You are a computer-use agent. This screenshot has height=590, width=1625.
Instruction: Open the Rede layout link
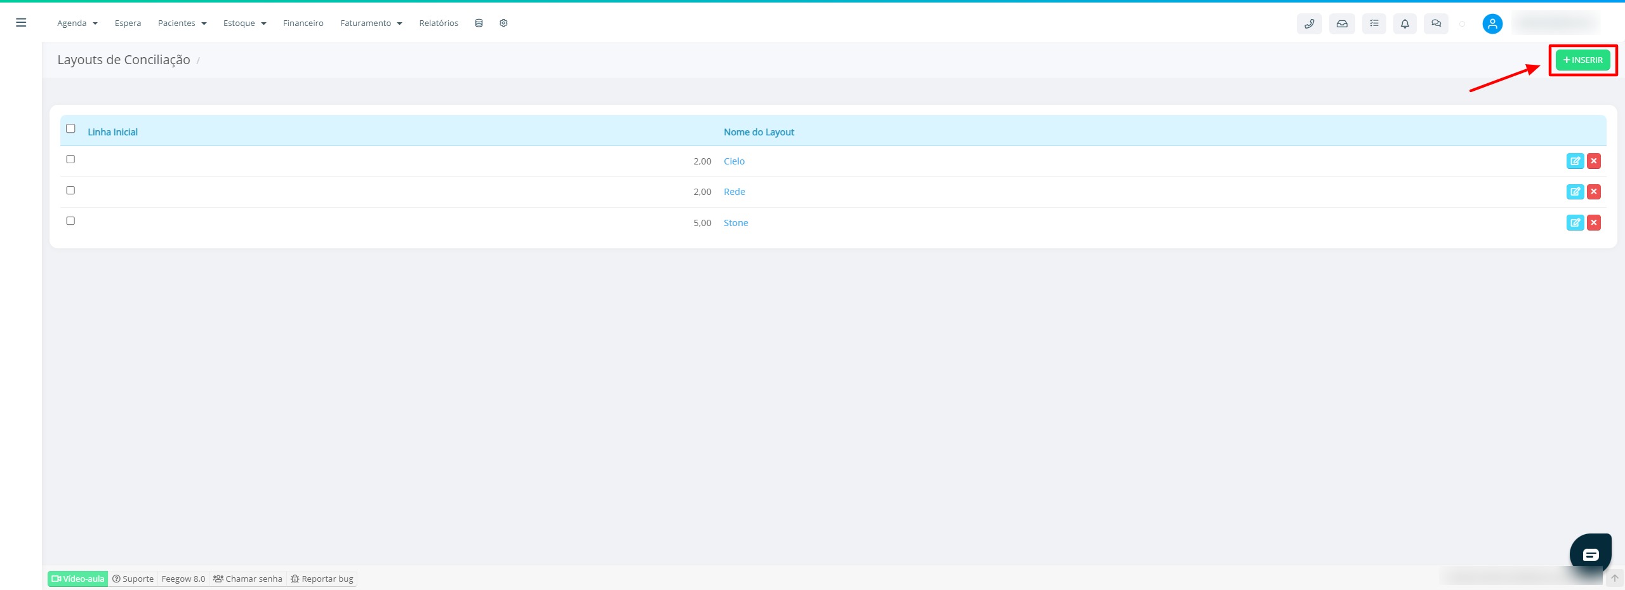tap(734, 192)
